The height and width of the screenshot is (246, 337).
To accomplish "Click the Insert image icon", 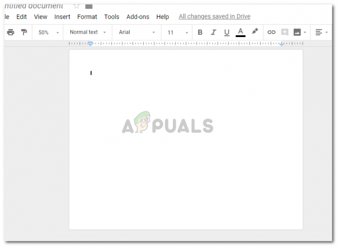I will (297, 33).
